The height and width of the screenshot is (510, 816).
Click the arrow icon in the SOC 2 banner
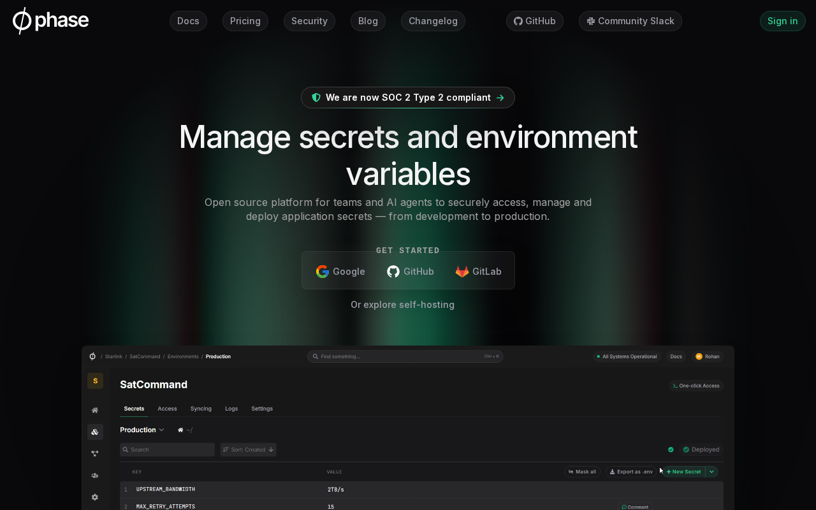[500, 98]
